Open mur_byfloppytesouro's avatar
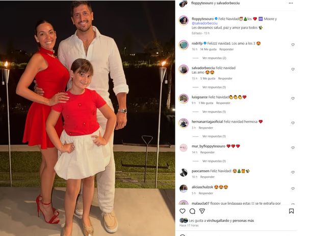This screenshot has width=311, height=236. click(184, 148)
